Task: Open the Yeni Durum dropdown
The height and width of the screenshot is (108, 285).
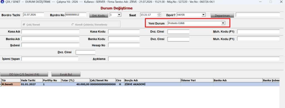Action: click(x=223, y=23)
